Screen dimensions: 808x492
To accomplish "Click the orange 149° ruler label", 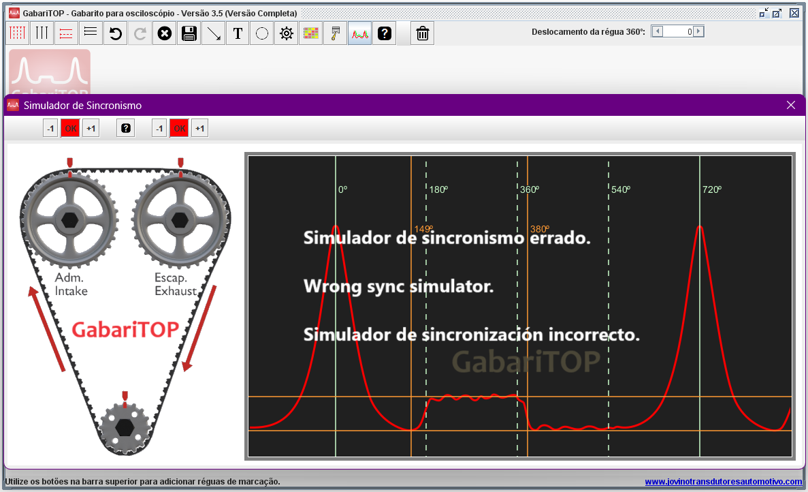I will [x=423, y=229].
